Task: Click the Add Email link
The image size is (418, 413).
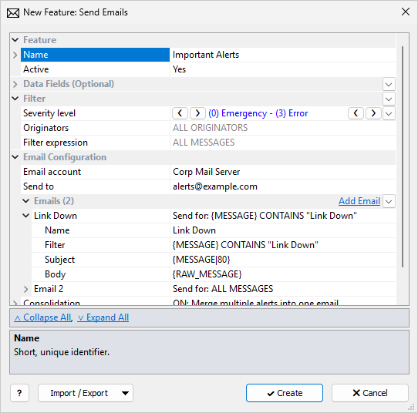Action: tap(359, 201)
